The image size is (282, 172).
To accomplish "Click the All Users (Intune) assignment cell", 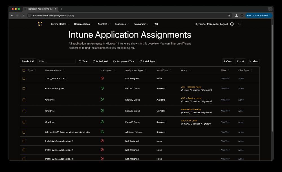I will [134, 132].
